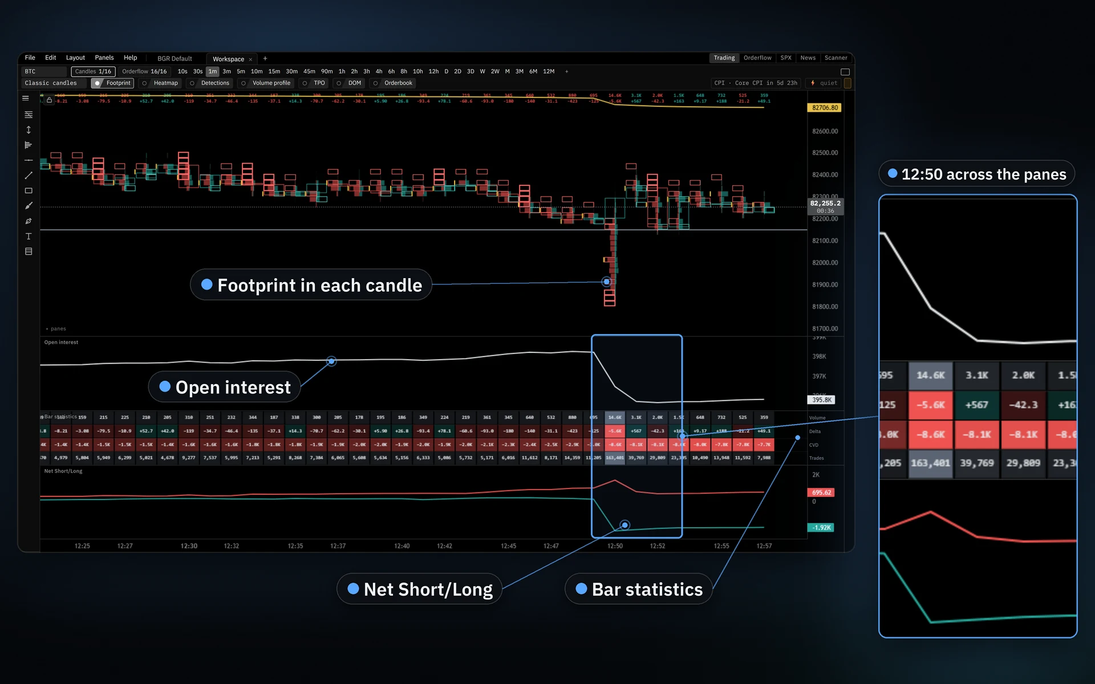Open the Panels menu
The image size is (1095, 684).
(104, 58)
